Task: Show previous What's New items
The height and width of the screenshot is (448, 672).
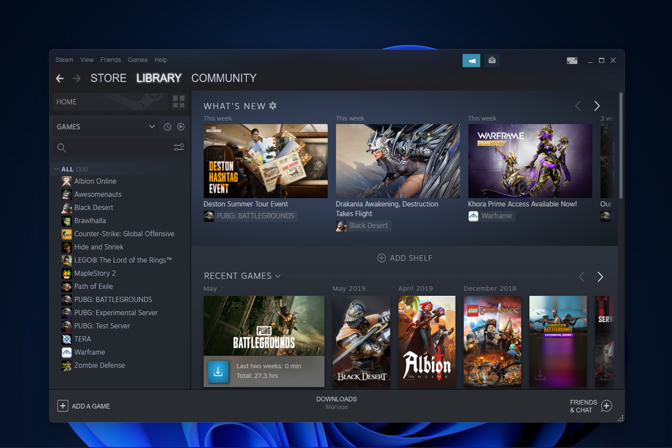Action: [578, 106]
